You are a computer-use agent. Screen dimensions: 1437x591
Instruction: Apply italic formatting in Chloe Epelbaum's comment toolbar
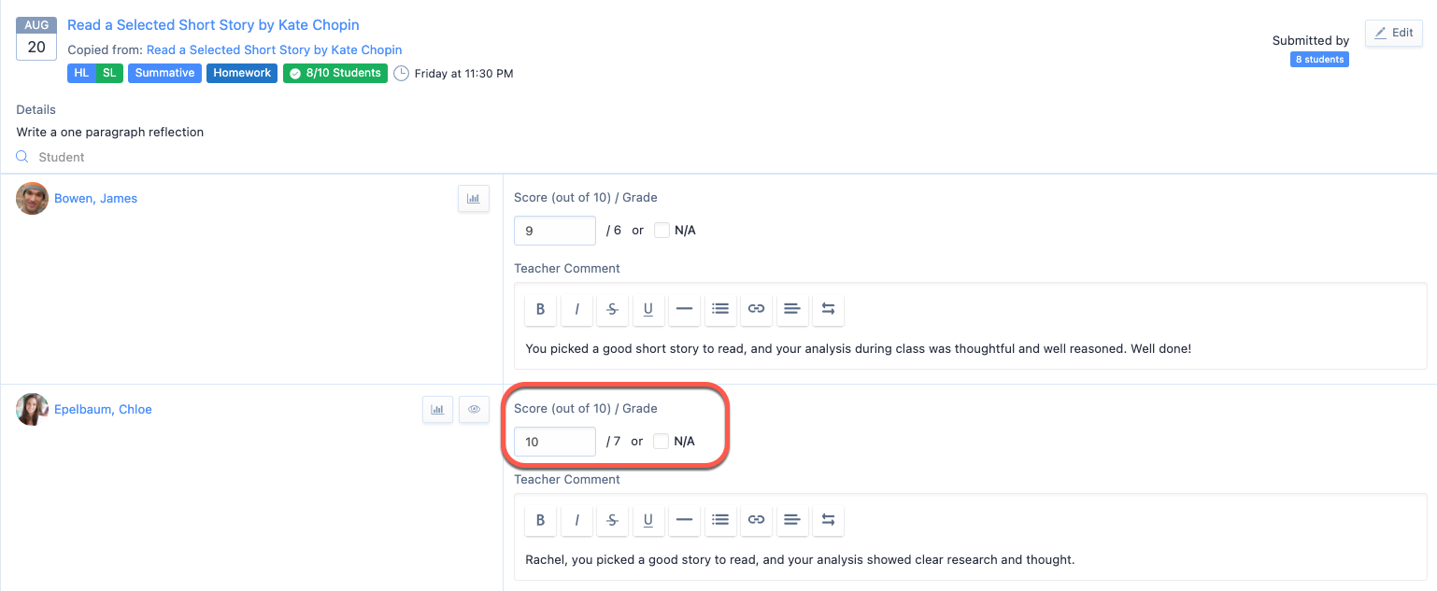pos(576,520)
